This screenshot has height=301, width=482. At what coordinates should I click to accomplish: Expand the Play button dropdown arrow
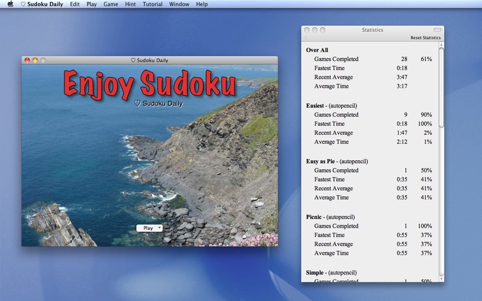tap(159, 228)
